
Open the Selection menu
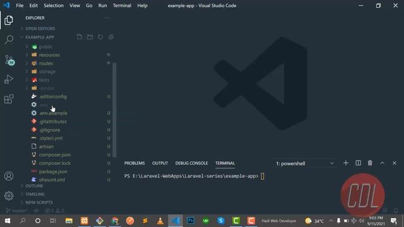click(x=53, y=6)
